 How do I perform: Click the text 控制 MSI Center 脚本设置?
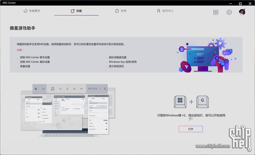[x=35, y=57]
